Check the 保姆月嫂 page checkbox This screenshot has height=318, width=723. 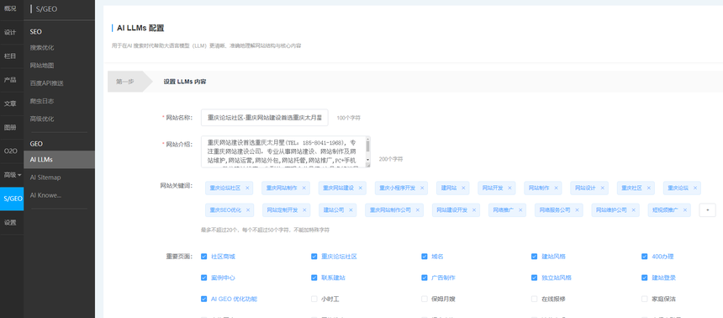(x=425, y=299)
